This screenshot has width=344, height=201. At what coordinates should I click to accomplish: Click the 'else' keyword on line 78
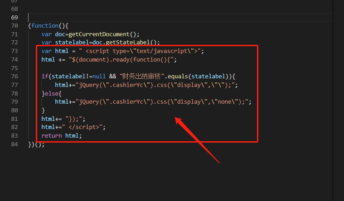52,94
